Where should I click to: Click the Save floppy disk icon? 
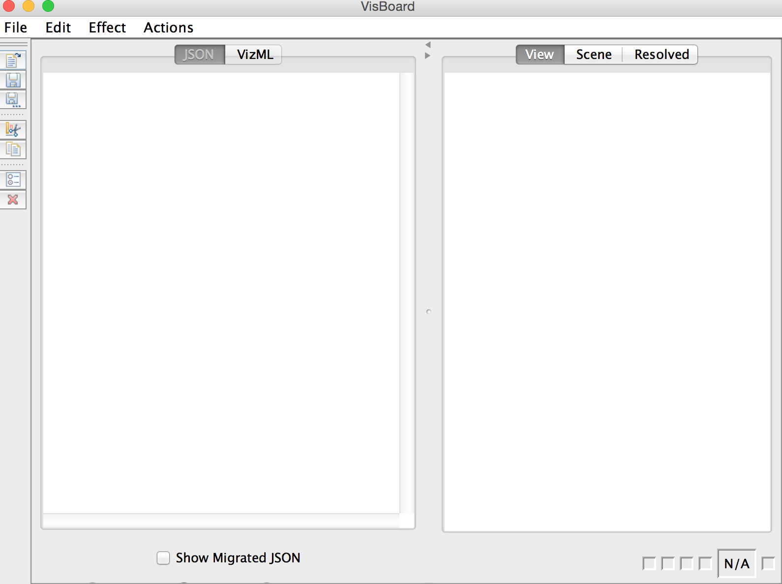click(x=13, y=80)
